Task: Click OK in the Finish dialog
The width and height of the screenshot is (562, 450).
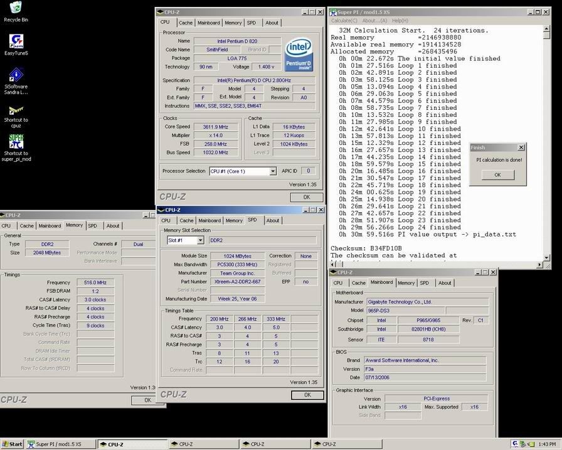Action: [x=498, y=174]
